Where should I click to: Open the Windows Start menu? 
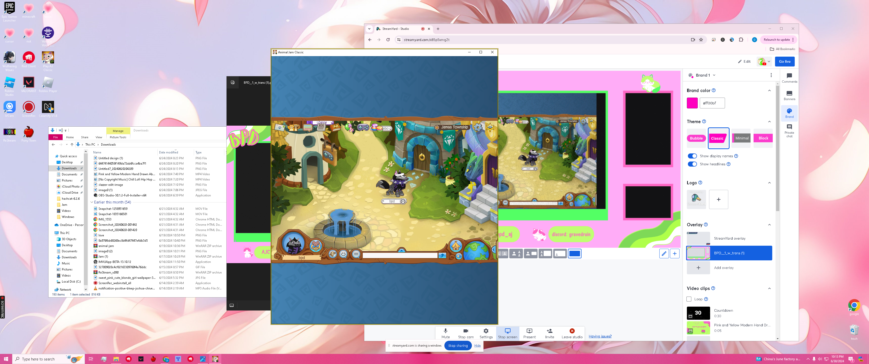tap(6, 359)
